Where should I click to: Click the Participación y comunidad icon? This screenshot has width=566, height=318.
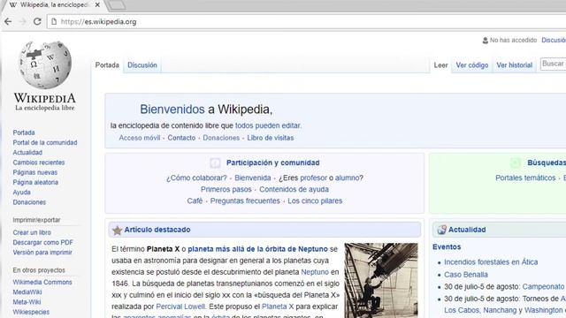coord(215,163)
